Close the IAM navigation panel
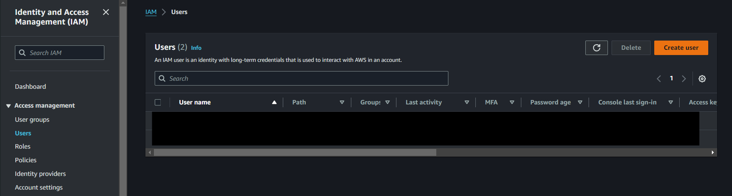 click(x=106, y=12)
